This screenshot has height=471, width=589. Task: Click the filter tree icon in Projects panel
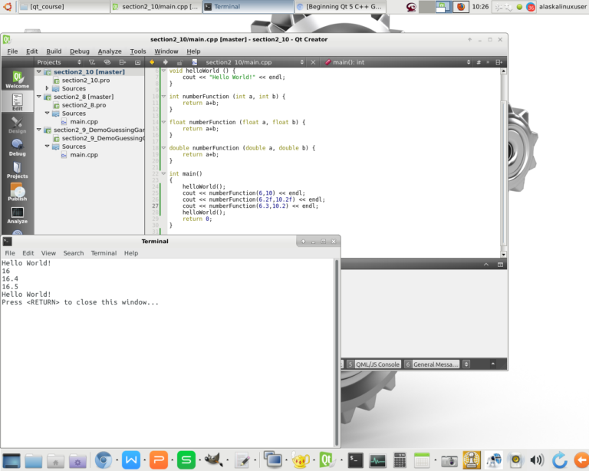click(92, 62)
